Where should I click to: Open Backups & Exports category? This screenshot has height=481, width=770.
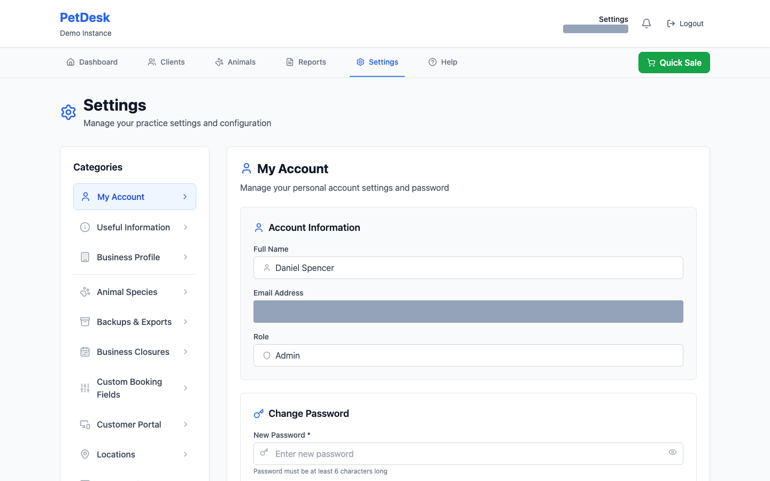tap(135, 322)
